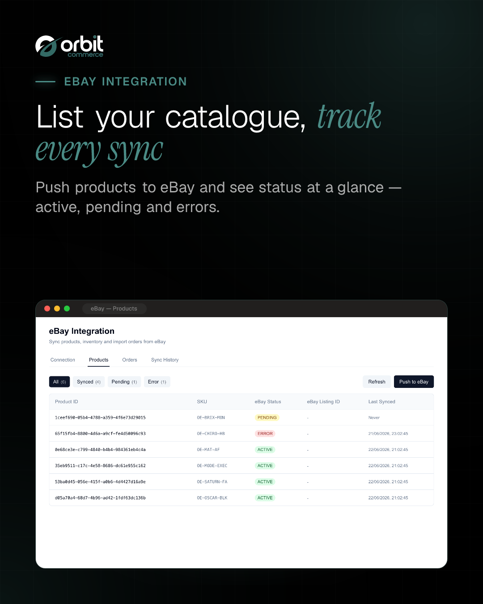Select the All (6) filter

point(59,382)
